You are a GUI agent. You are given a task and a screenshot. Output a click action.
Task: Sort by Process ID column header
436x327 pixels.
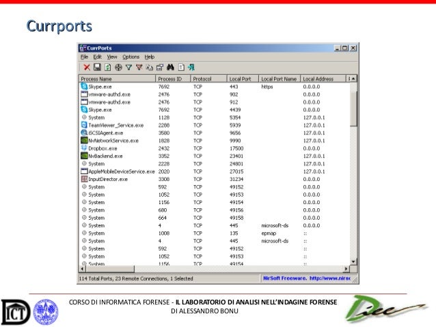click(x=173, y=79)
